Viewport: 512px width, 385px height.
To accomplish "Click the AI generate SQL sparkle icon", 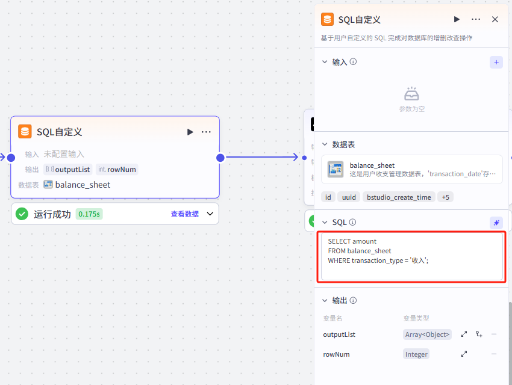I will click(x=496, y=223).
